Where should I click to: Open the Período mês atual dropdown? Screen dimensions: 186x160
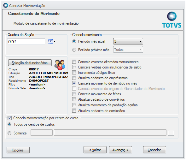(x=128, y=41)
